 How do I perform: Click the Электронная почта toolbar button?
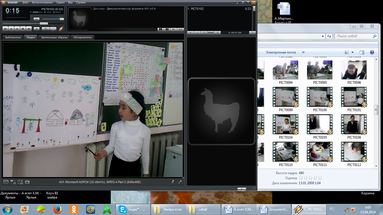[x=281, y=52]
